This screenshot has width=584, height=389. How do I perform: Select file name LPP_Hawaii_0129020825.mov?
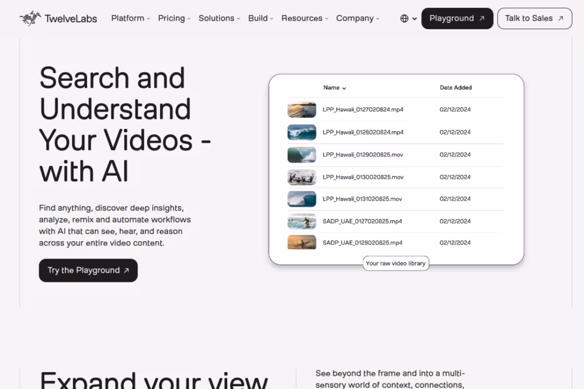click(x=363, y=155)
